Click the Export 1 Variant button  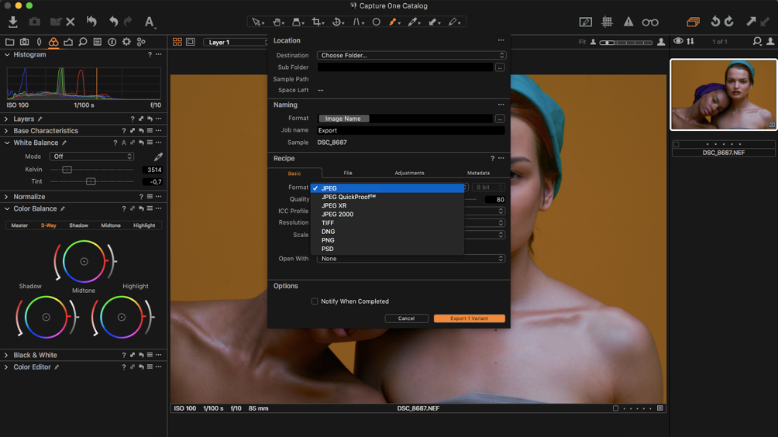(x=469, y=318)
